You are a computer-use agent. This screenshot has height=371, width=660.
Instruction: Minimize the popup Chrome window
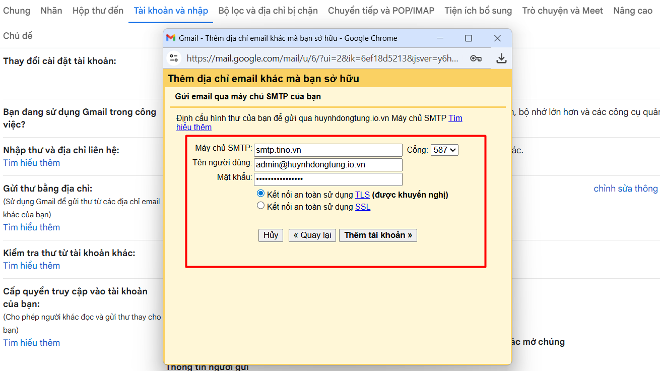(440, 38)
